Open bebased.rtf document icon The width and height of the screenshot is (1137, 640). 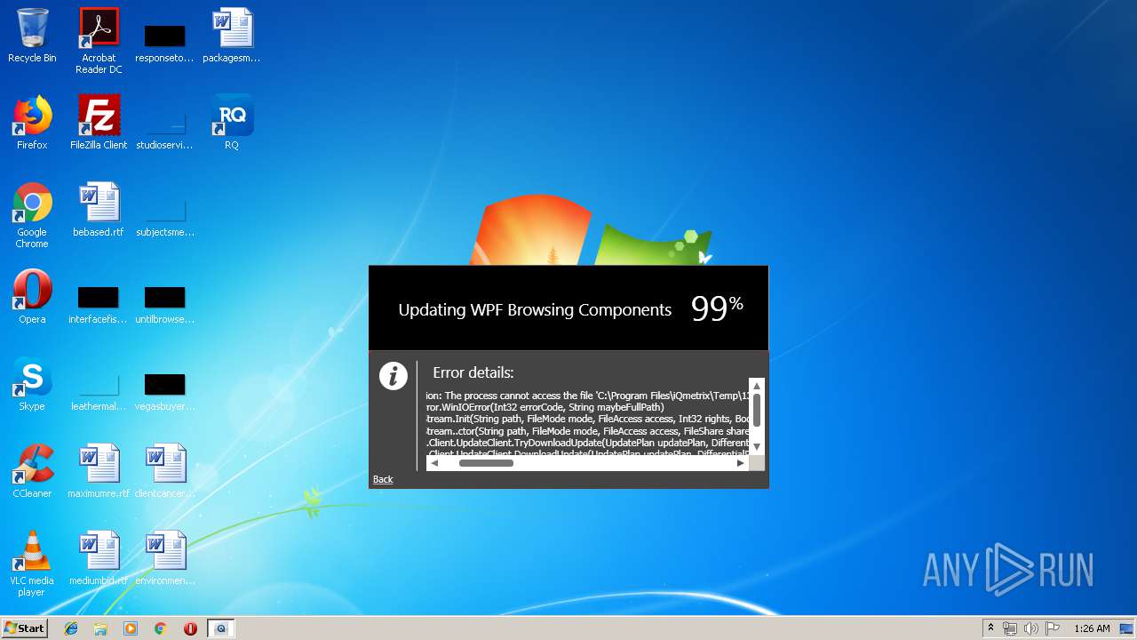click(99, 210)
